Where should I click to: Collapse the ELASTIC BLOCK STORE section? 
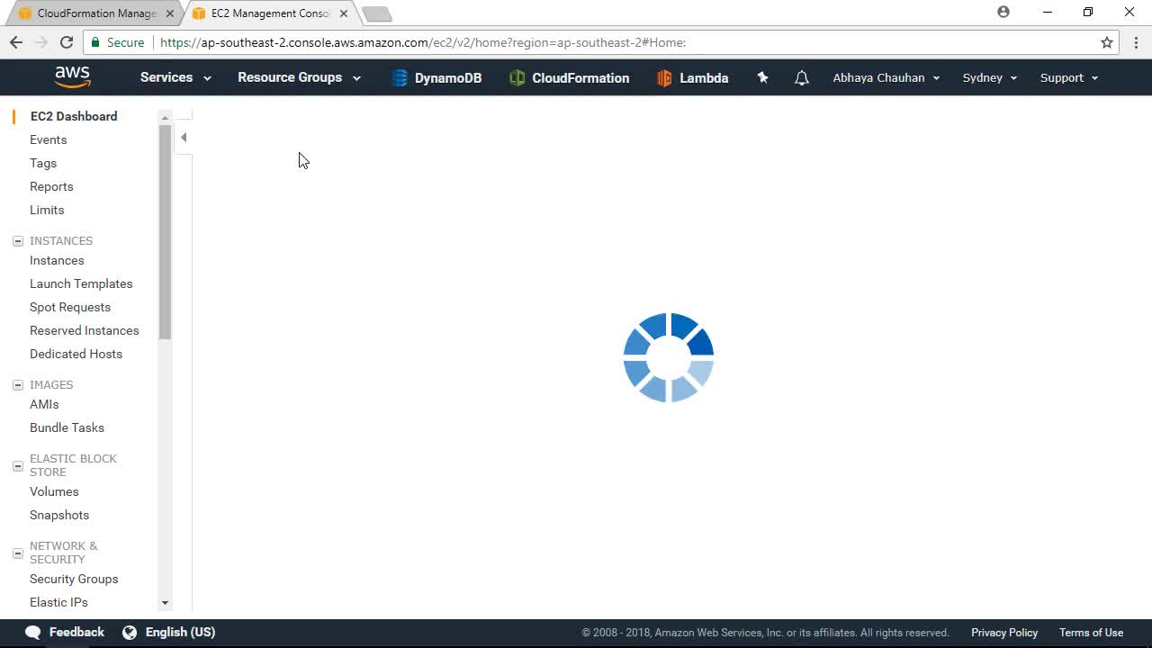[x=18, y=465]
